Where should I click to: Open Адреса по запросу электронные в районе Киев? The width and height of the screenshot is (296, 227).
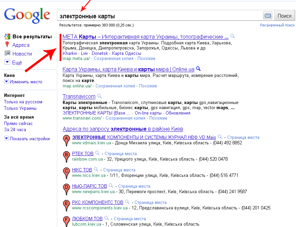pos(123,129)
